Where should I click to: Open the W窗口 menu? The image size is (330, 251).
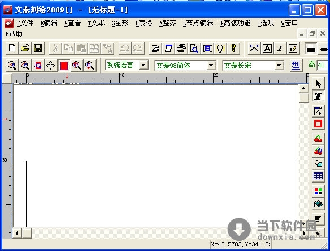pyautogui.click(x=289, y=23)
